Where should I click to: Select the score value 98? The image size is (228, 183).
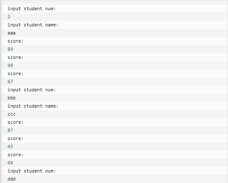coord(10,65)
